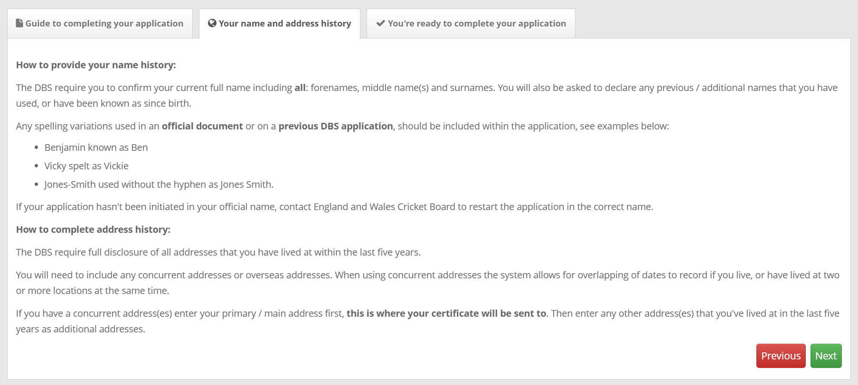Click the 'How to complete address history' heading
Screen dimensions: 858x385
click(x=93, y=229)
